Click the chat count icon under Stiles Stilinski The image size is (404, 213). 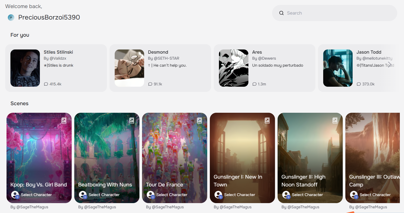(x=46, y=84)
